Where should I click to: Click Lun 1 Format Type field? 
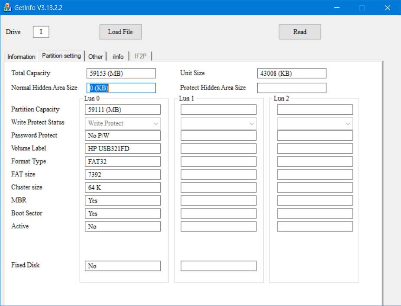click(x=218, y=161)
